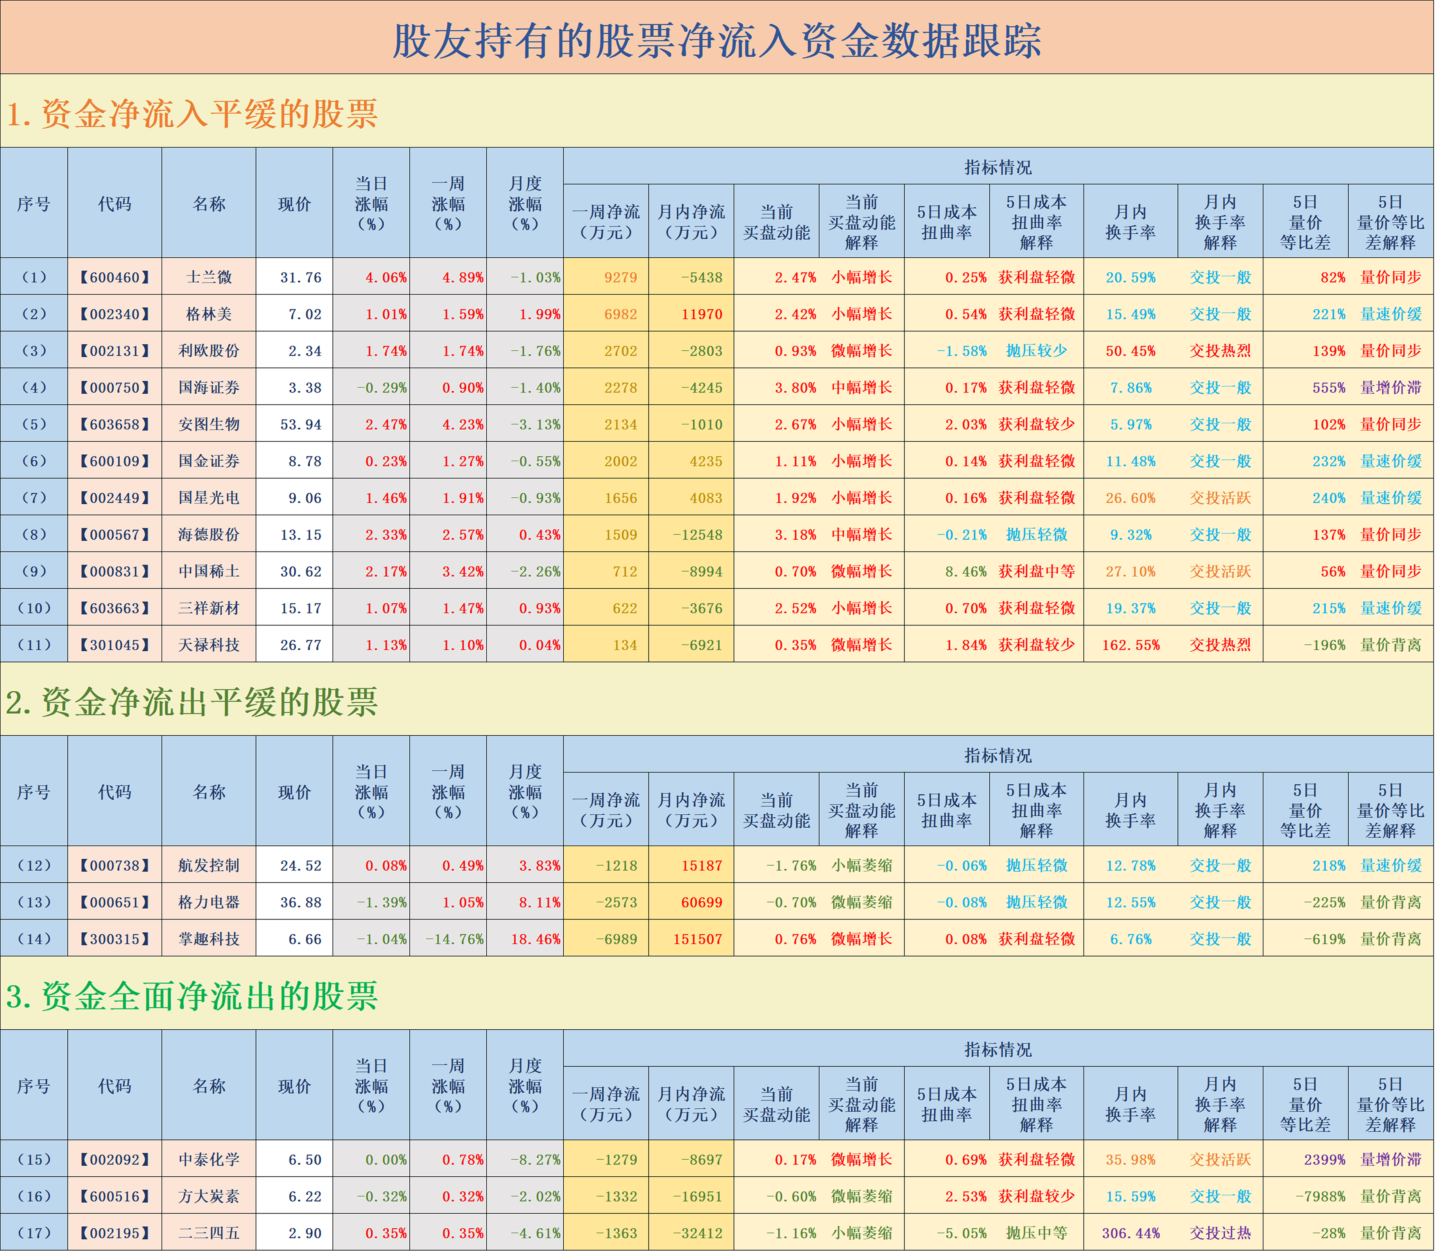Click volume-price value 2399%
This screenshot has width=1435, height=1251.
click(x=1324, y=1160)
